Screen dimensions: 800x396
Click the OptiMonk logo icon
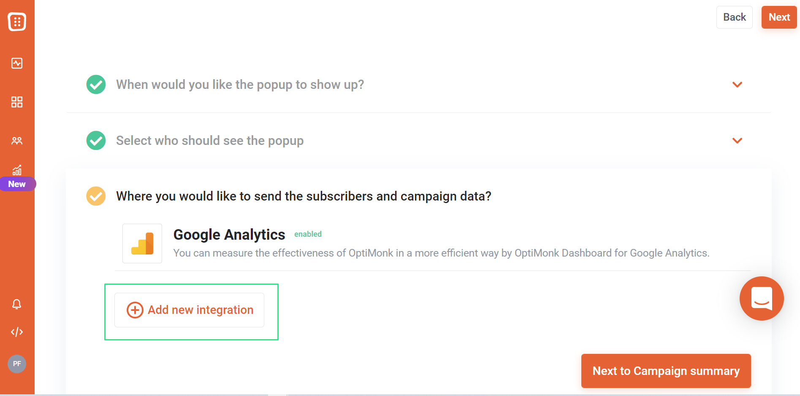pyautogui.click(x=17, y=21)
